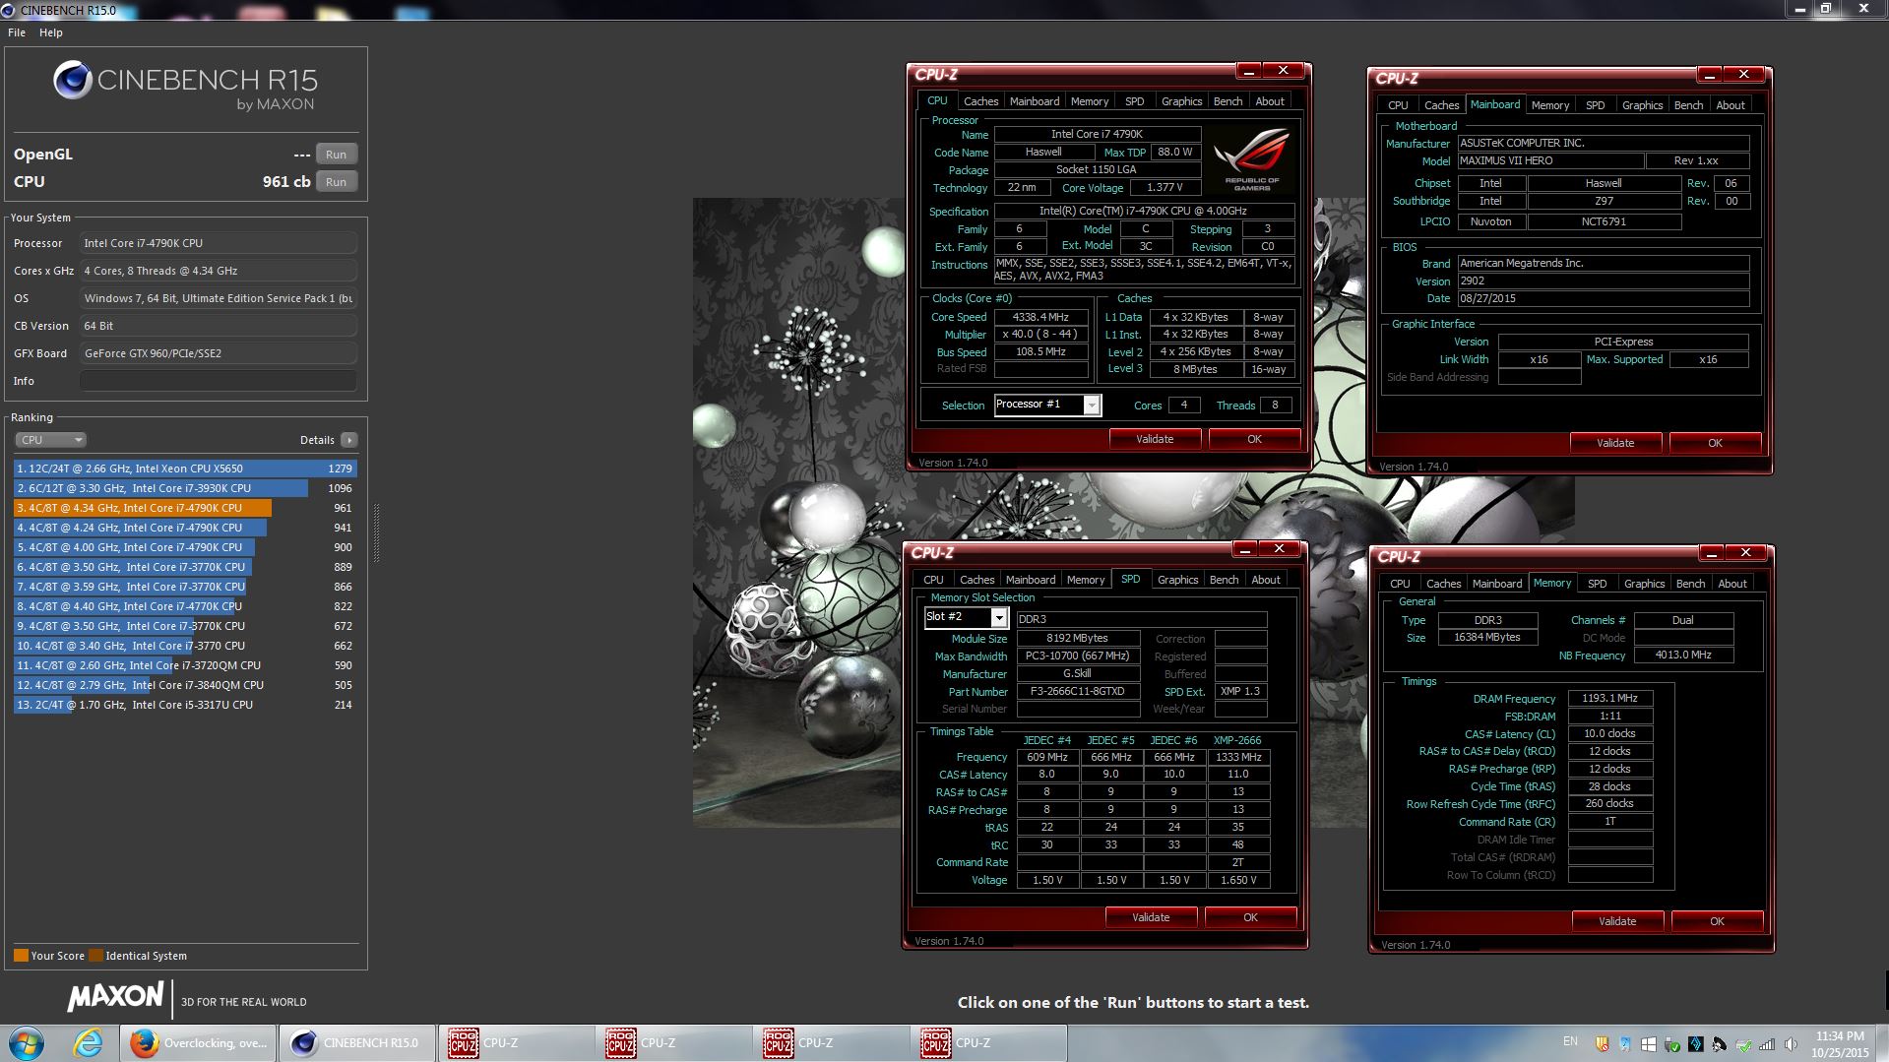Click the Details arrow button in Ranking
The width and height of the screenshot is (1889, 1062).
pyautogui.click(x=349, y=440)
